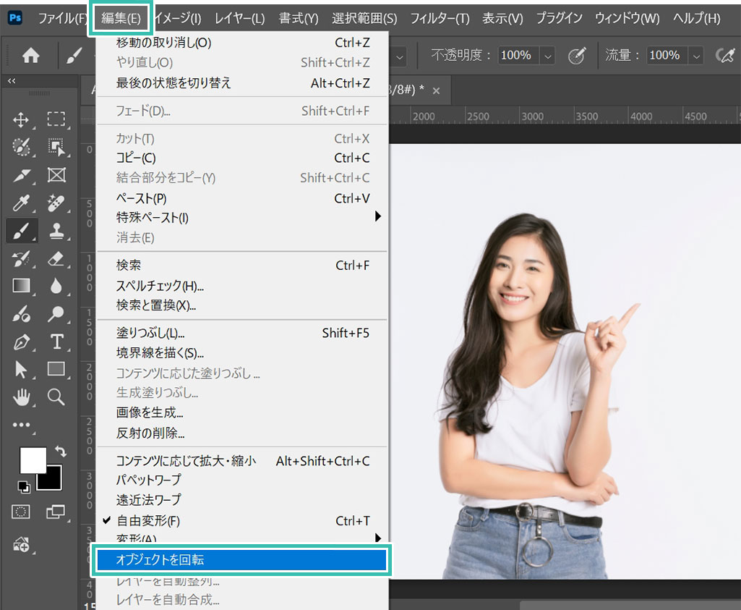Click the white foreground color swatch
Viewport: 741px width, 610px height.
(x=32, y=459)
